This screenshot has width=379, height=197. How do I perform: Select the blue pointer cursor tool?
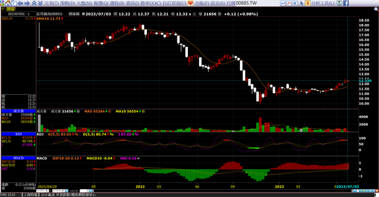(x=302, y=3)
